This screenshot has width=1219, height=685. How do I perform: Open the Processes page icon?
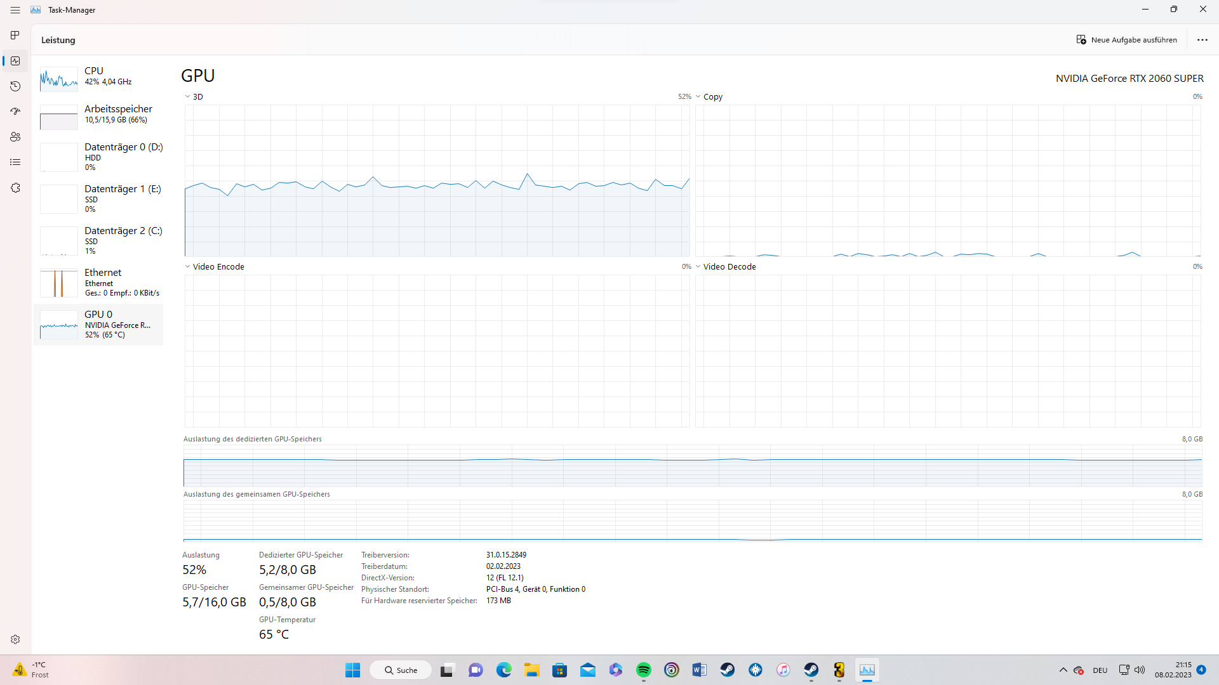pyautogui.click(x=15, y=35)
